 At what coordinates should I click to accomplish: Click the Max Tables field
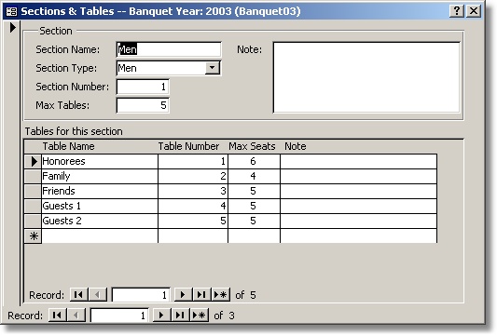point(143,105)
